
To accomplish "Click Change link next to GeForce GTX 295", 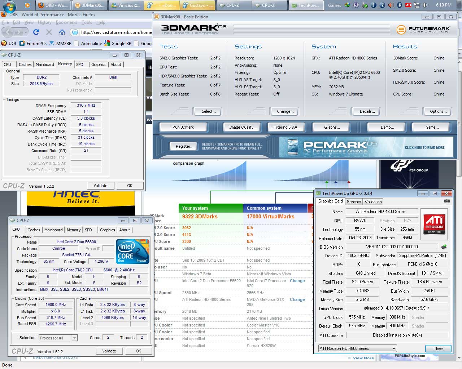I will click(x=297, y=299).
